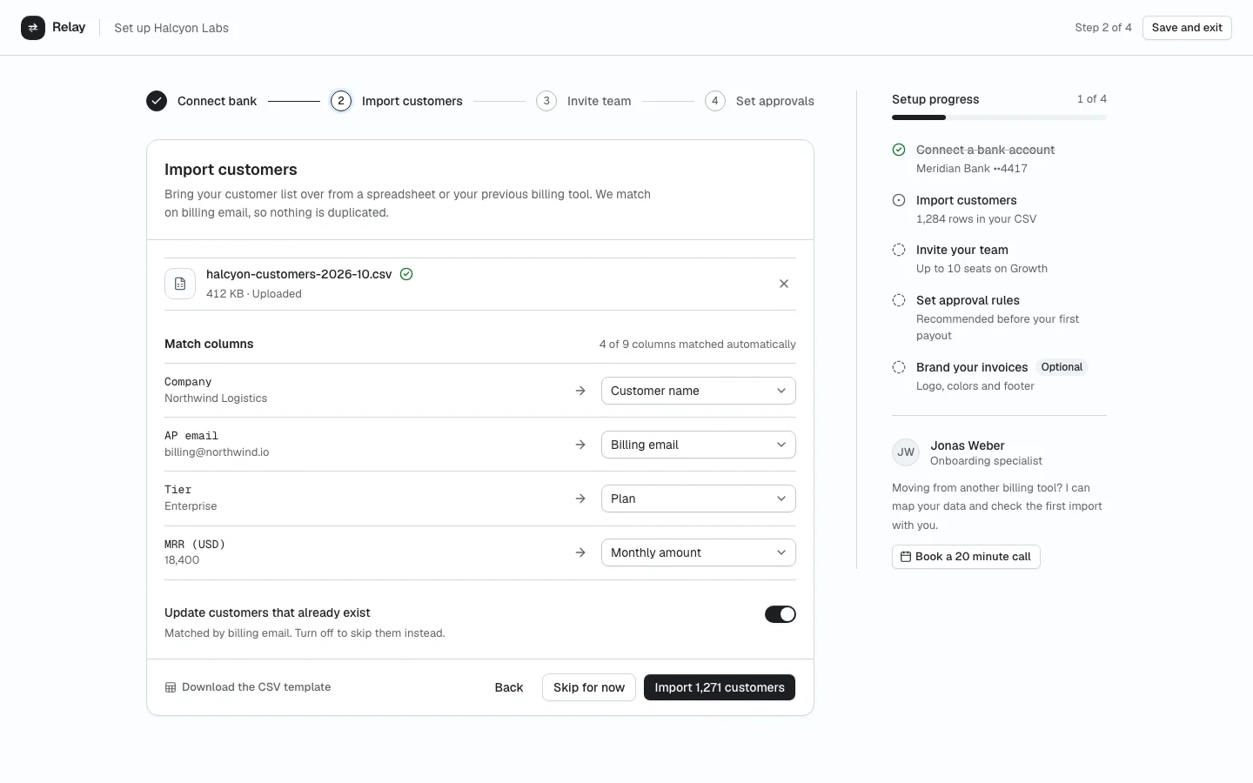
Task: Open Invite your team in Setup progress
Action: point(962,250)
